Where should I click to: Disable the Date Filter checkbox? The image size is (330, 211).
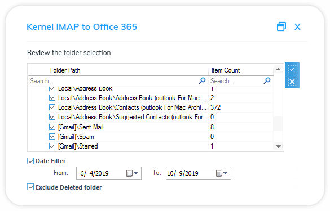[30, 161]
